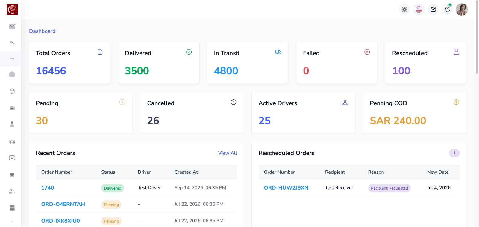Click the Rescheduled value 100
479x227 pixels.
[x=401, y=71]
